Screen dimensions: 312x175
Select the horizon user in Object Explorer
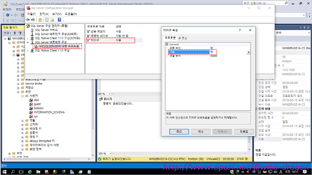39,108
